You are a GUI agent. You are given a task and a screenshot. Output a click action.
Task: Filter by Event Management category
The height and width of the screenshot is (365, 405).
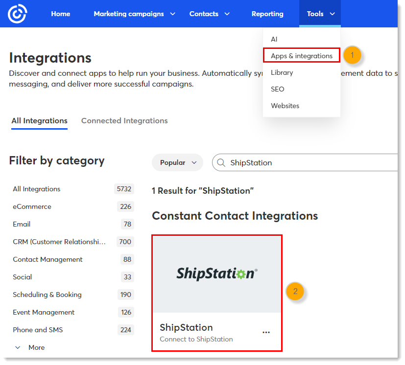click(44, 312)
